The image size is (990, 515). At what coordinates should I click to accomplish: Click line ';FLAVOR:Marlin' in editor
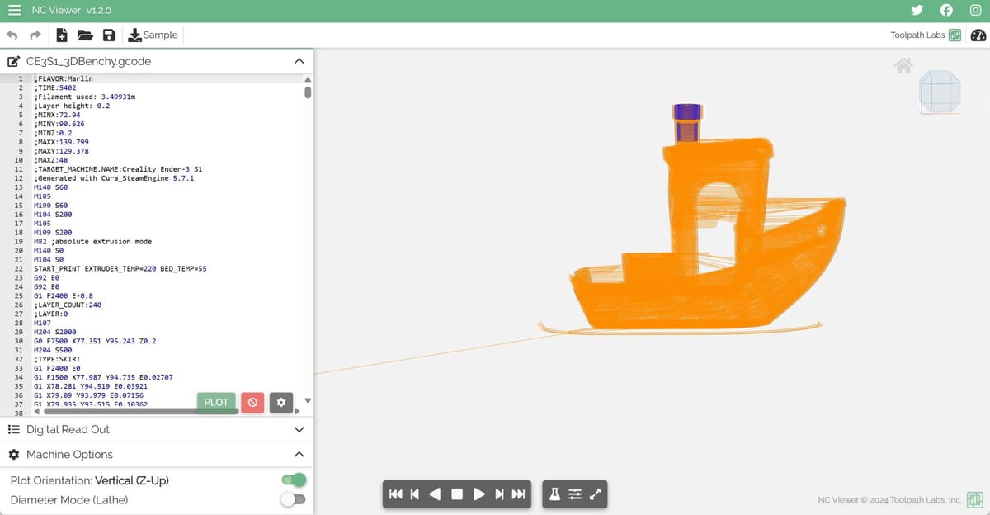coord(64,78)
